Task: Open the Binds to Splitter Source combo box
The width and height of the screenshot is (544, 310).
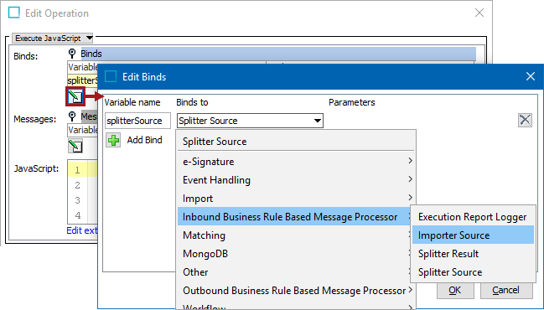Action: coord(250,121)
